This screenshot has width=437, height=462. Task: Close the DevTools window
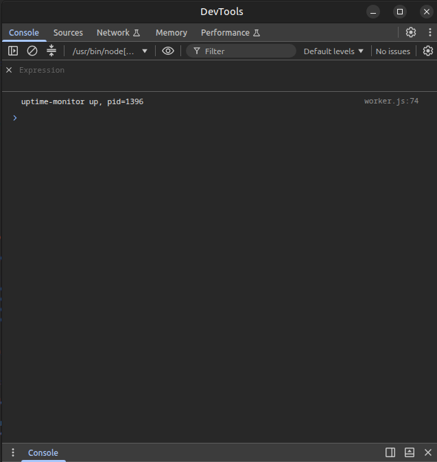point(427,12)
